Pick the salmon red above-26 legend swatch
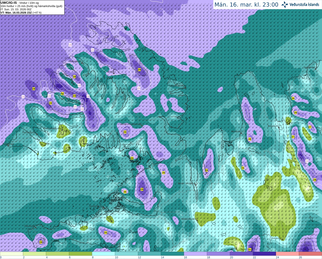The width and height of the screenshot is (322, 259). tap(310, 254)
